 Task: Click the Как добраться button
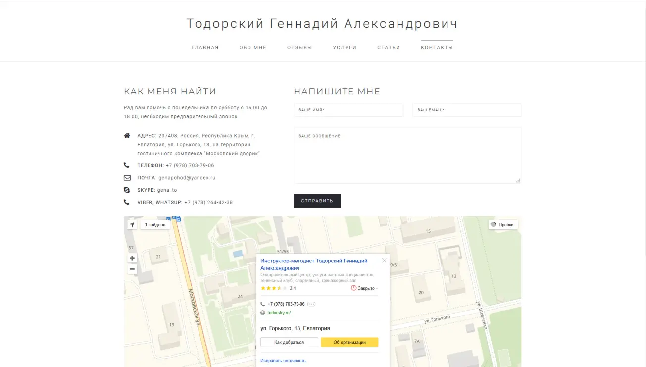[x=290, y=342]
